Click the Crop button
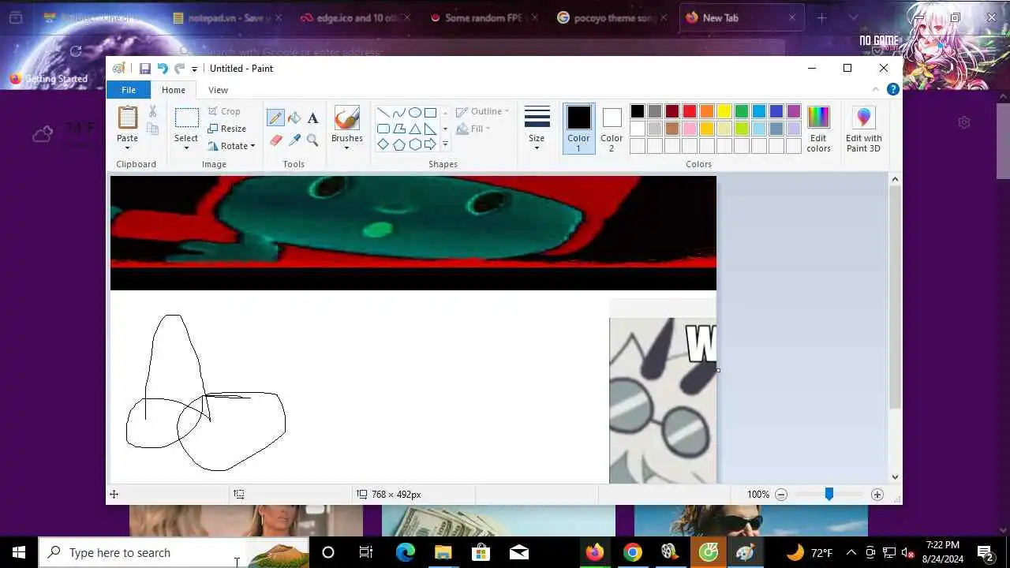The height and width of the screenshot is (568, 1010). 225,111
